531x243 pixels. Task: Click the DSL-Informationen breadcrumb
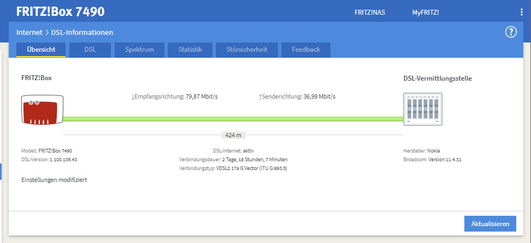point(82,33)
